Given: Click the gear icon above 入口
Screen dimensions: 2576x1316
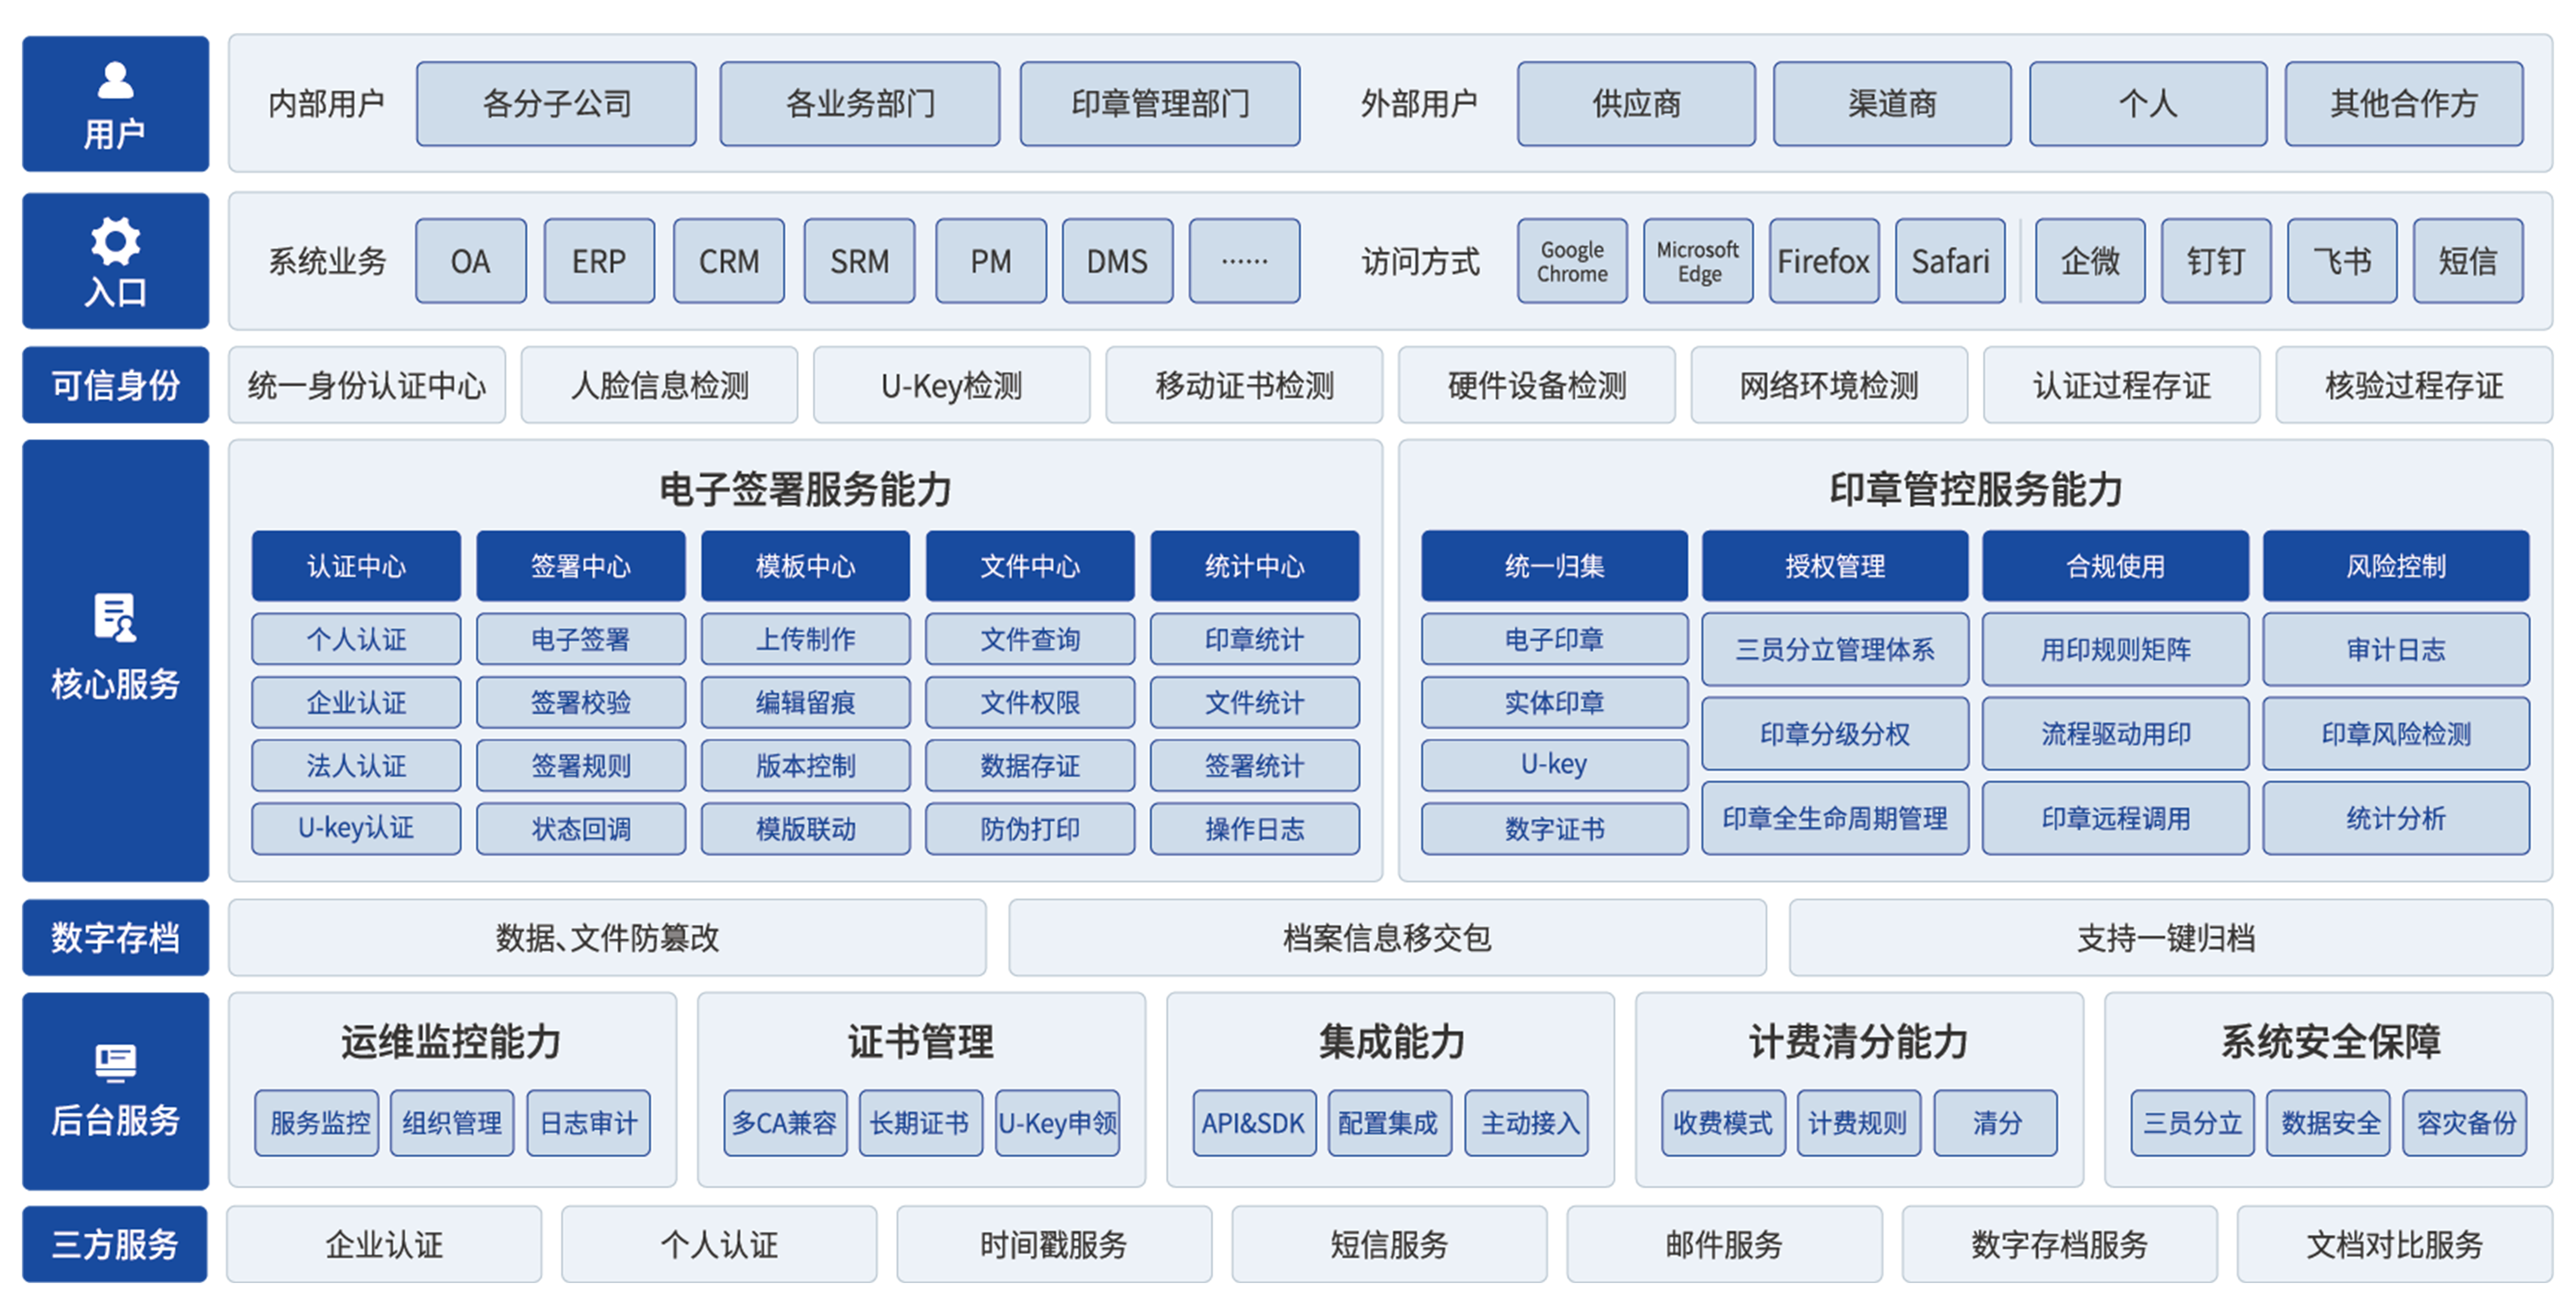Looking at the screenshot, I should coord(115,240).
